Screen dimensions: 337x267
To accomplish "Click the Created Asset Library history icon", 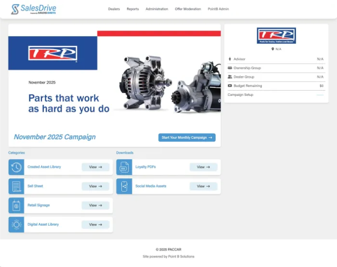I will (16, 167).
